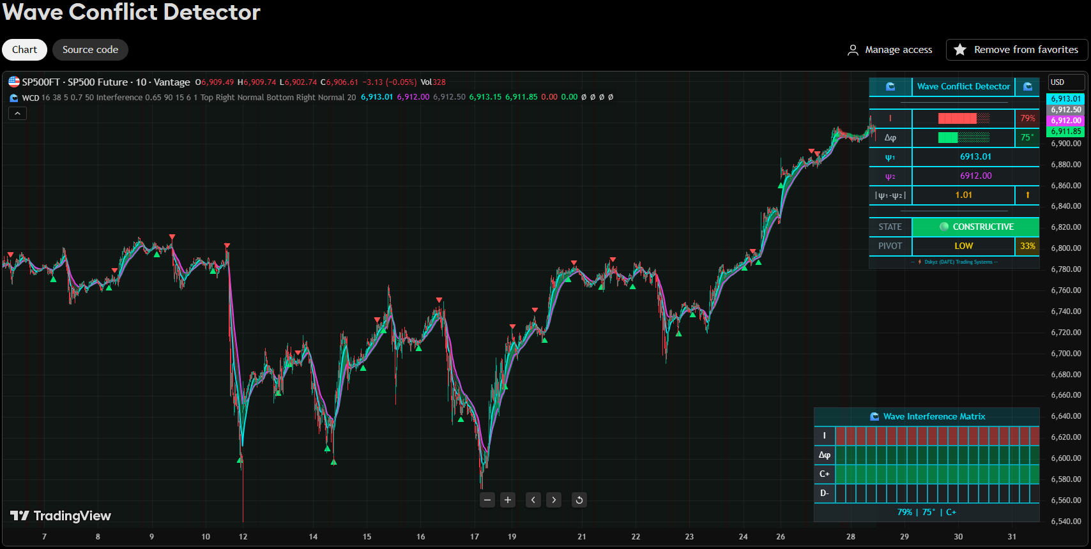Click the STATE label cell

point(890,227)
